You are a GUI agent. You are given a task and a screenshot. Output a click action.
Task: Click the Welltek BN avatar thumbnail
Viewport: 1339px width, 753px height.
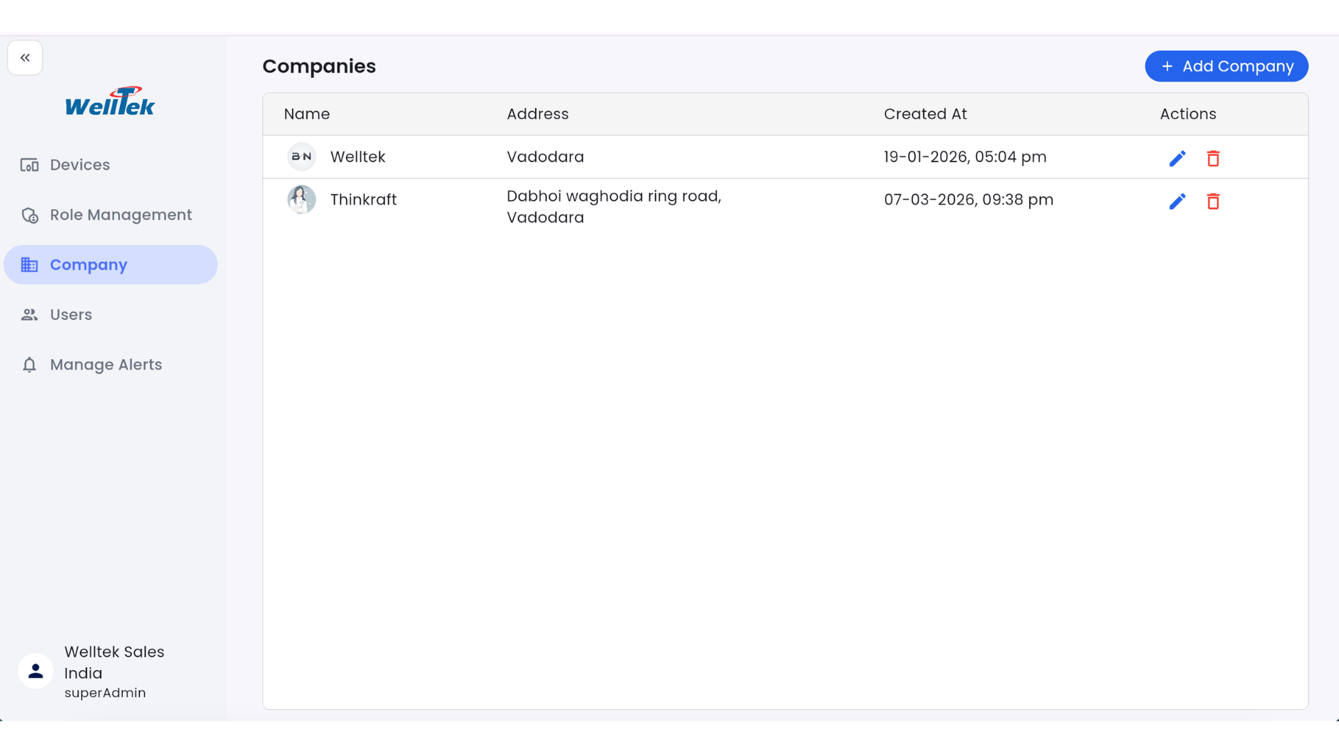pyautogui.click(x=302, y=157)
